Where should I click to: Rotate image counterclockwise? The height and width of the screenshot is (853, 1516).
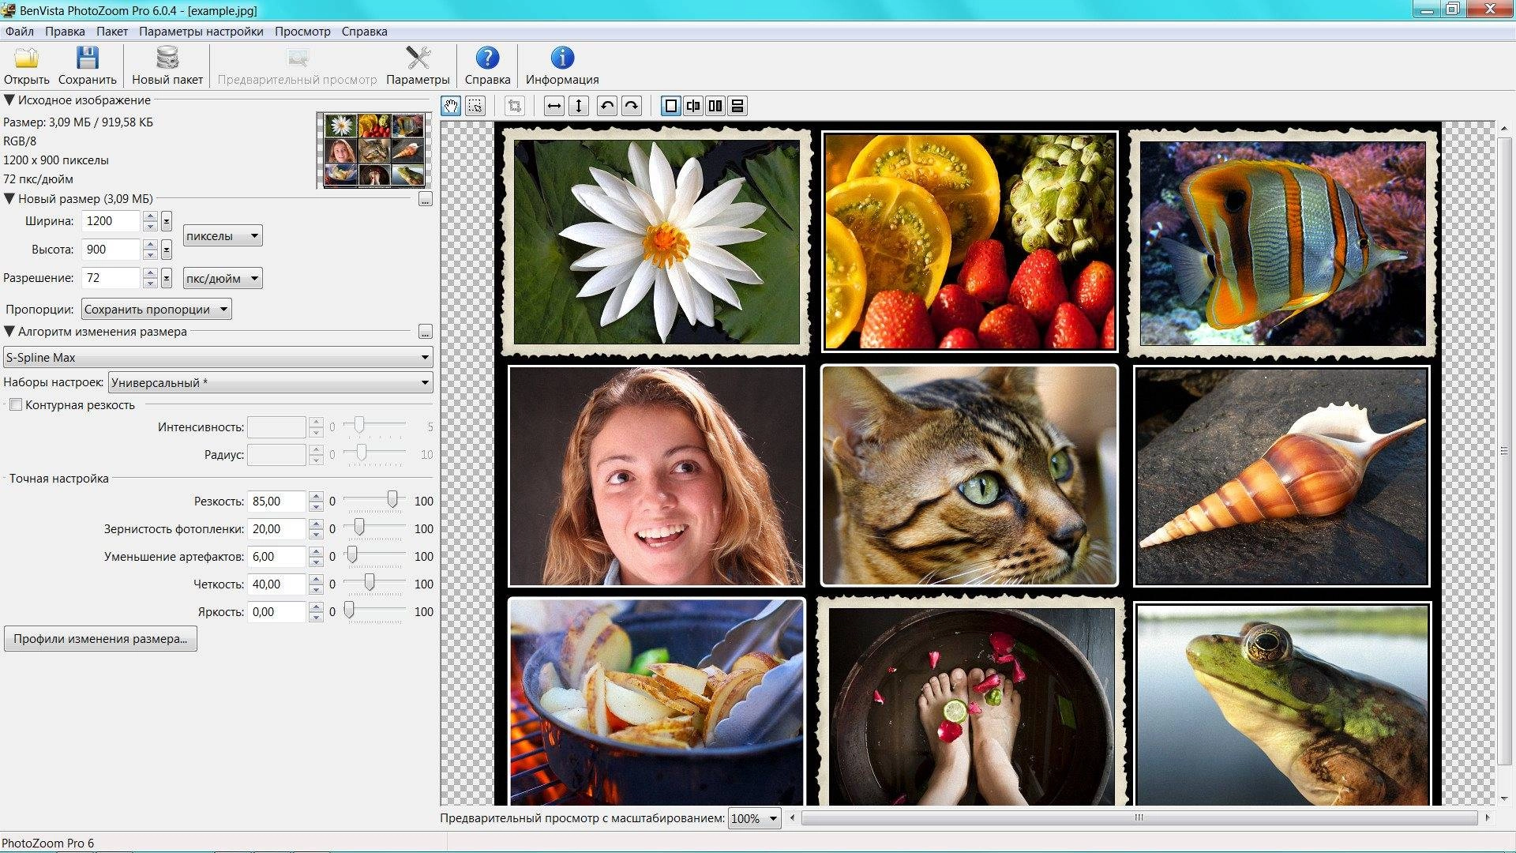coord(606,106)
